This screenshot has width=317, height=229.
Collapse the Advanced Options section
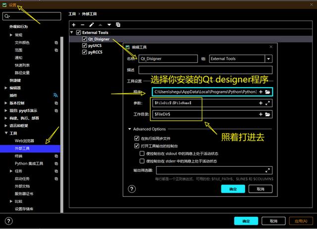pyautogui.click(x=130, y=129)
